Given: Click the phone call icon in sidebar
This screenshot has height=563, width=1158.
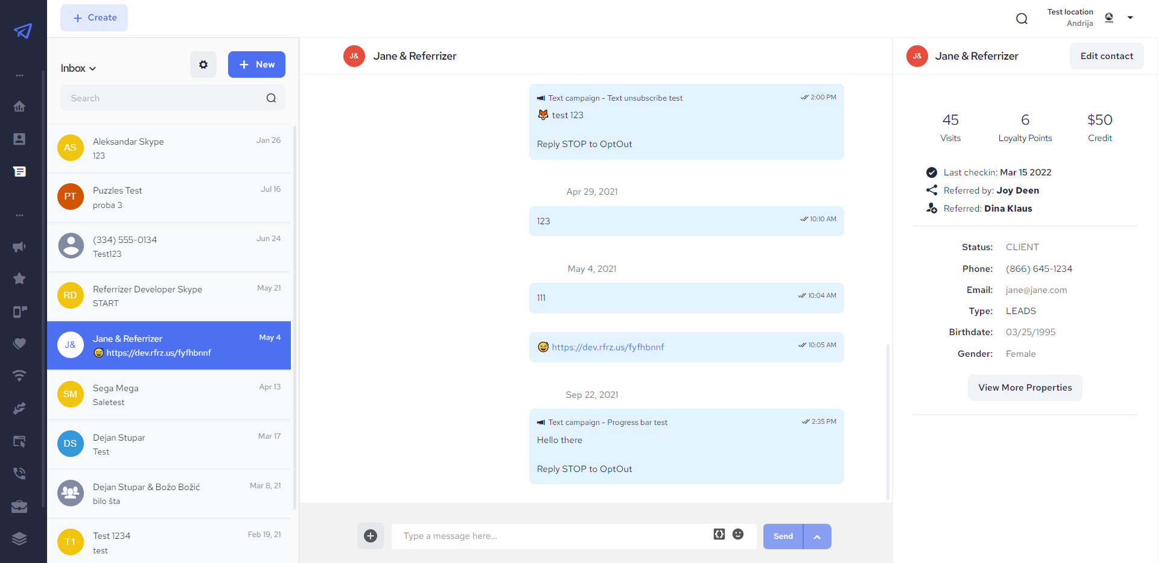Looking at the screenshot, I should pyautogui.click(x=19, y=473).
